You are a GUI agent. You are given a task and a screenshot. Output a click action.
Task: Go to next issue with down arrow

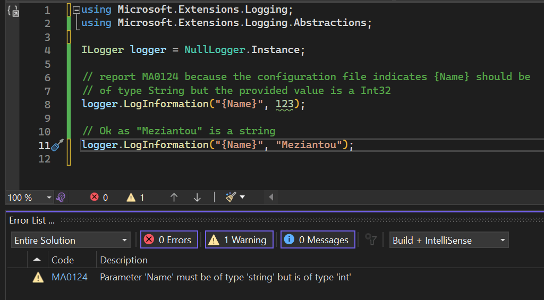coord(197,197)
